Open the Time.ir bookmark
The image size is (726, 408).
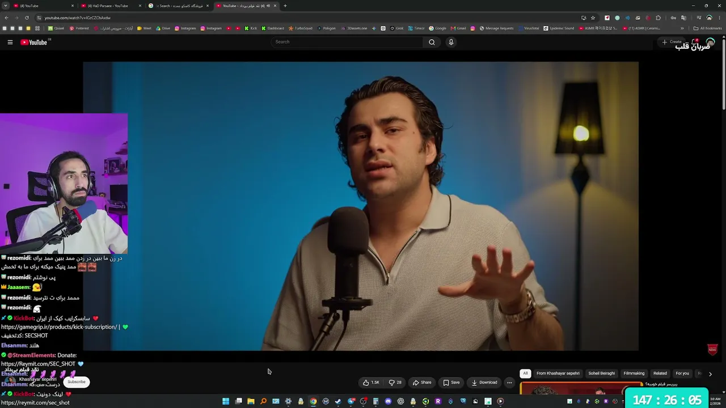pos(416,28)
